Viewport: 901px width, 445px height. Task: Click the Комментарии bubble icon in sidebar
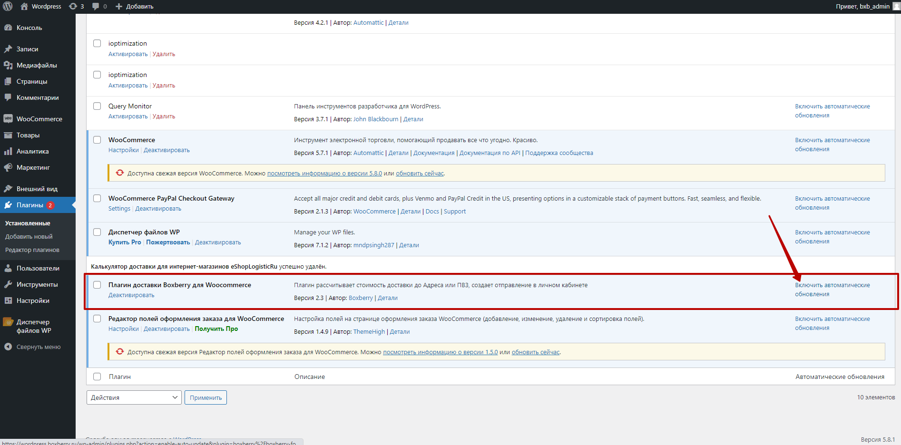tap(8, 97)
